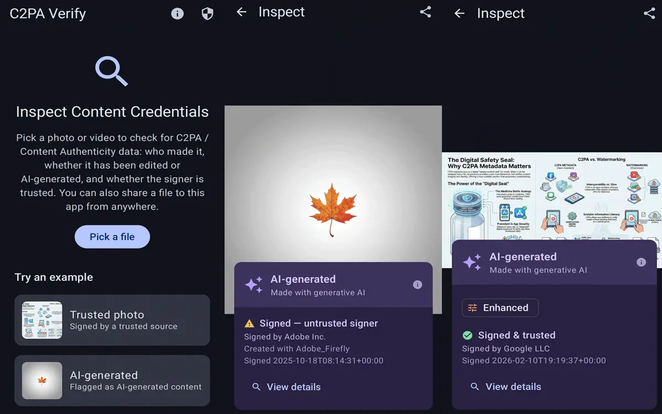
Task: Open info icon on Adobe-signed AI-generated card
Action: (418, 285)
